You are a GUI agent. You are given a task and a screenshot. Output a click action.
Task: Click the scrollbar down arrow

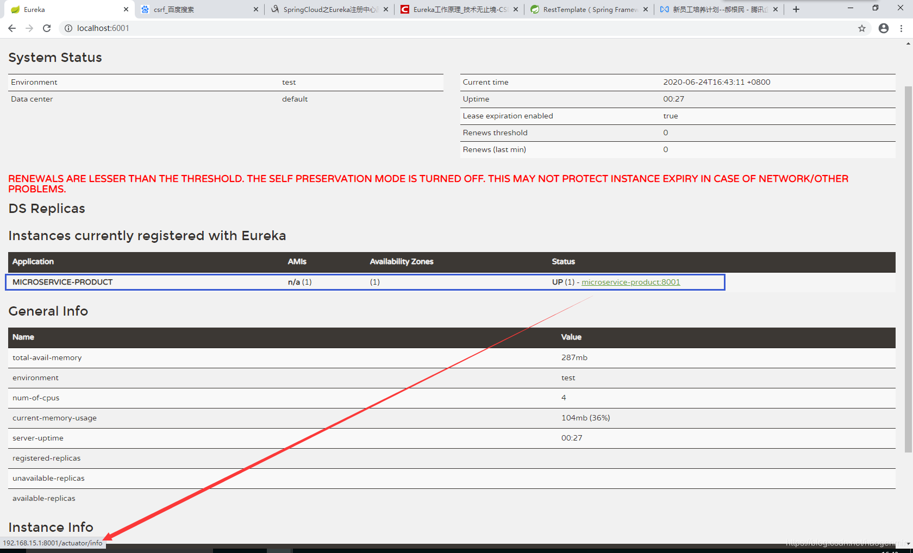[908, 544]
